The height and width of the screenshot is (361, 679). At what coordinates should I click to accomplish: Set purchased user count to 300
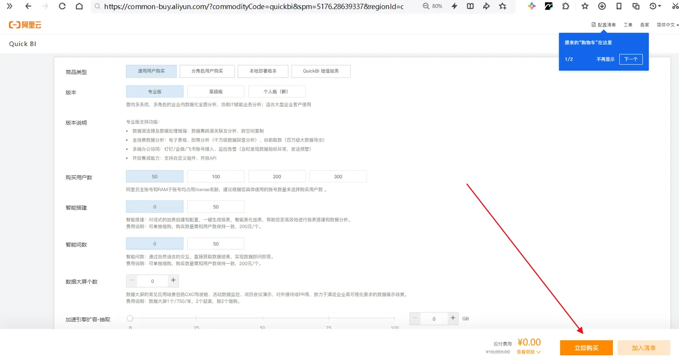338,177
